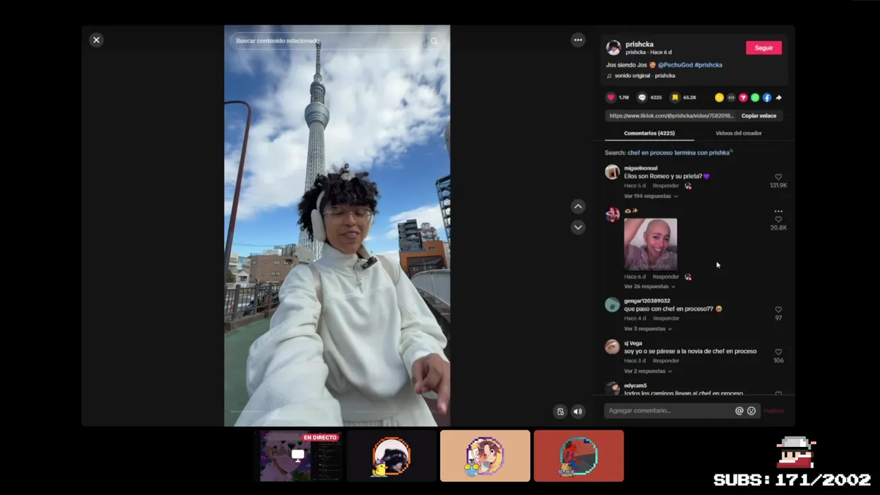Send to friends via red icon
Viewport: 880px width, 495px height.
[743, 98]
